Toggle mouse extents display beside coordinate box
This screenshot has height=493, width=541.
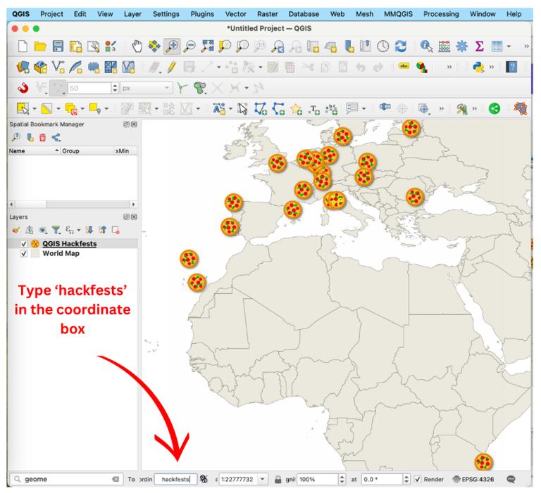tap(204, 479)
